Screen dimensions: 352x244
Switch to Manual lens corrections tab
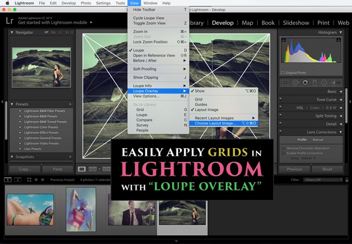(x=318, y=140)
